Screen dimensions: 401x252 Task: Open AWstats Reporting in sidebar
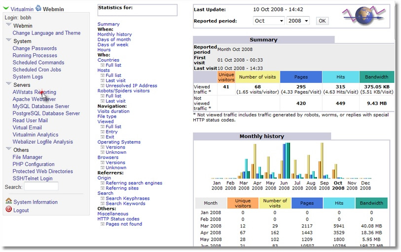[34, 92]
